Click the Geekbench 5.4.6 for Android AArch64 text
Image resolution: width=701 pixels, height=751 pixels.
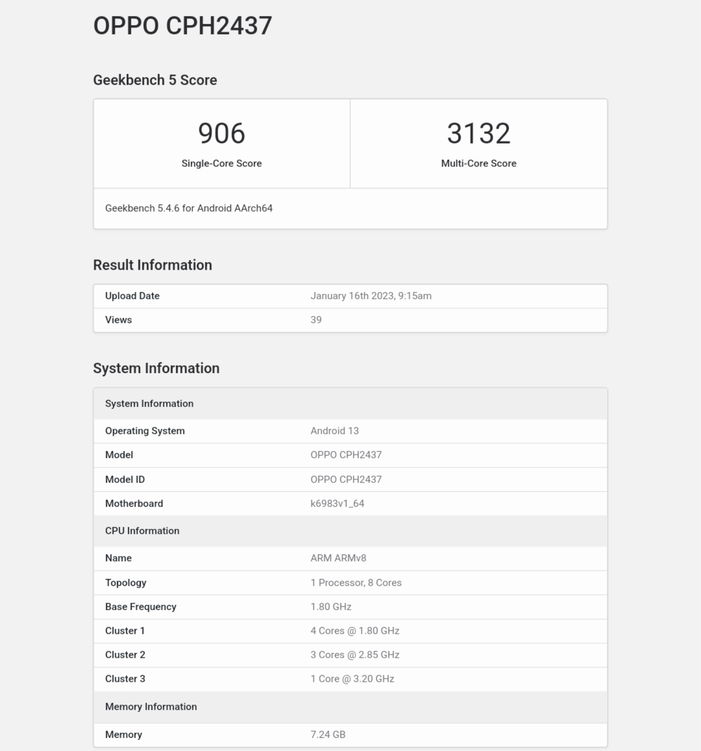click(189, 208)
